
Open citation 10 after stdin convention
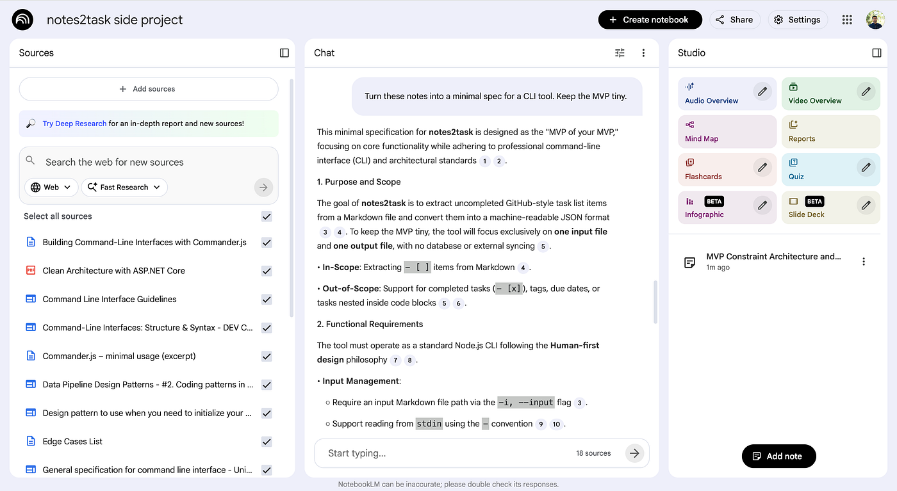tap(556, 424)
